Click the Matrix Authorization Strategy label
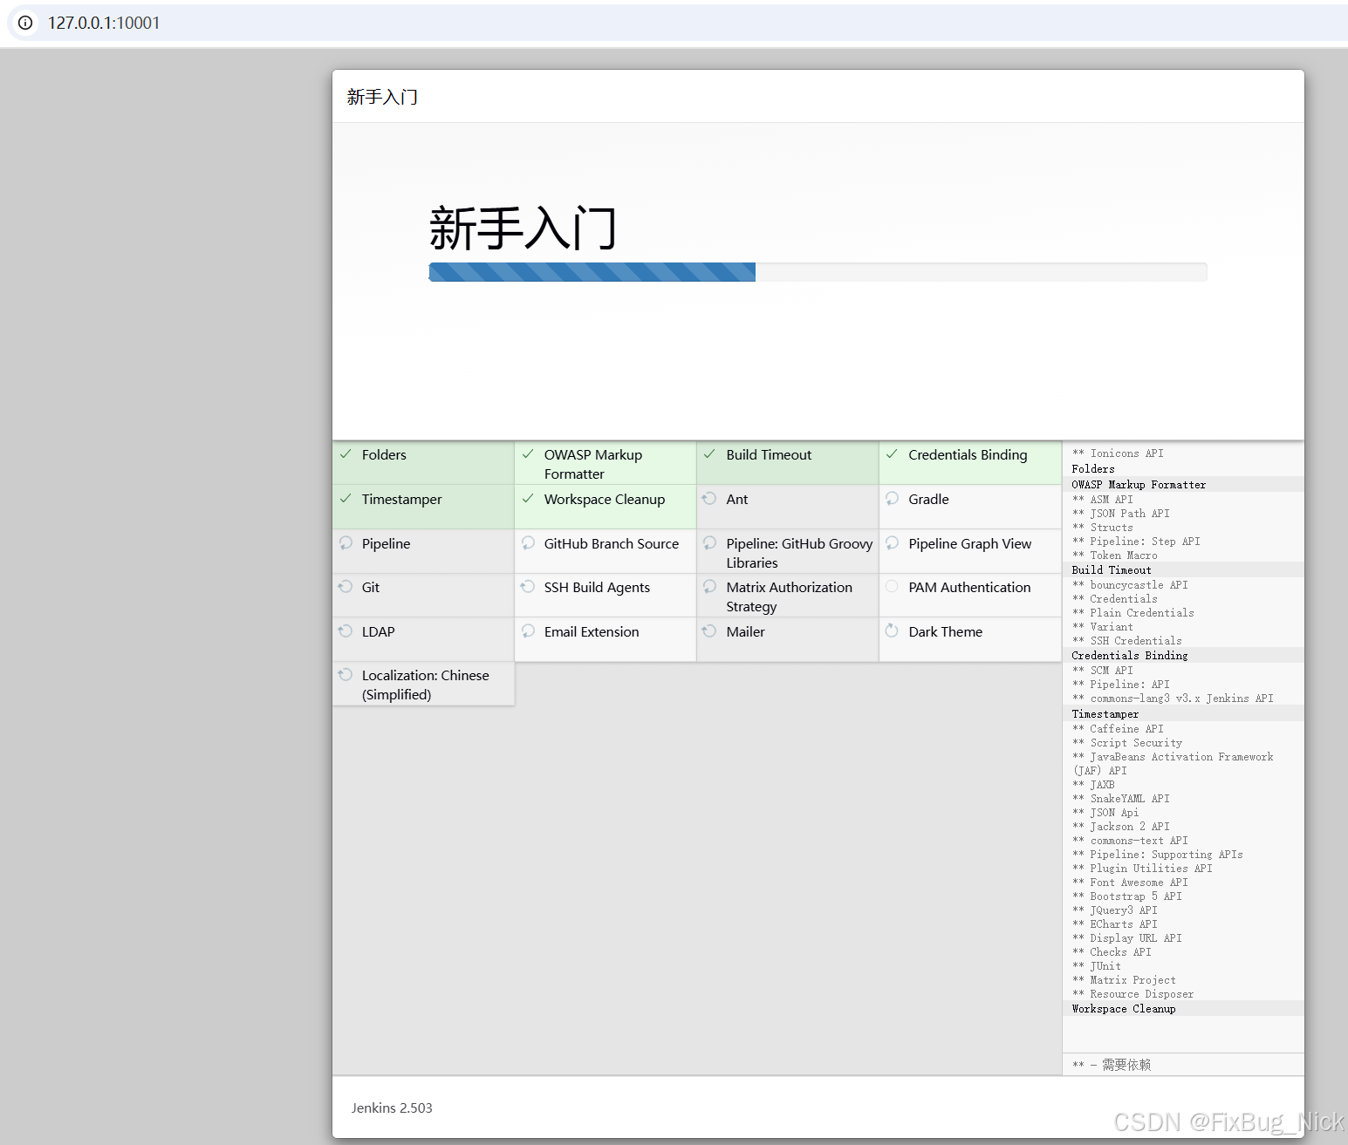The image size is (1348, 1145). 790,596
